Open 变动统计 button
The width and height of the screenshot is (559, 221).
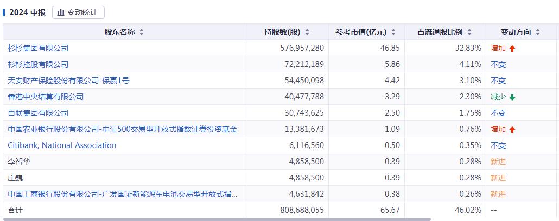79,12
